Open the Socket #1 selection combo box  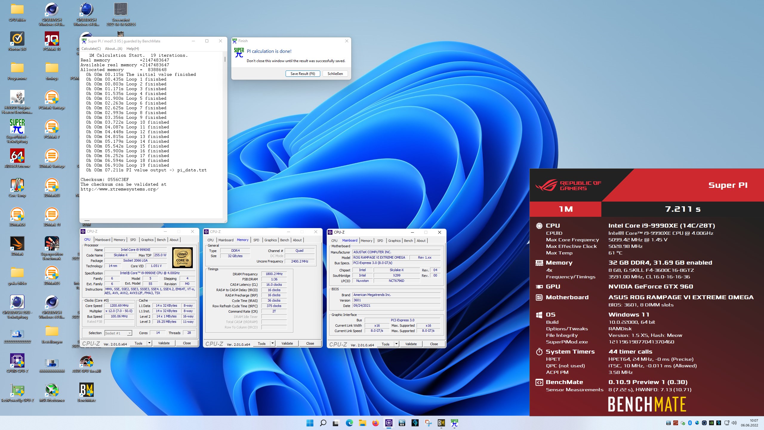click(x=118, y=333)
